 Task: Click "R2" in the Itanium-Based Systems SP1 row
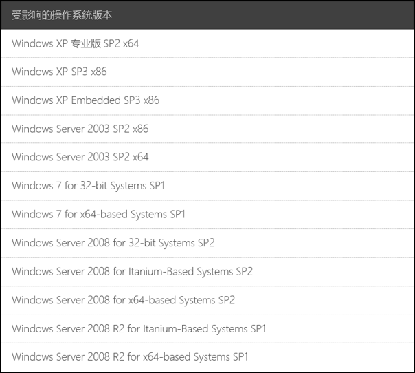[119, 329]
